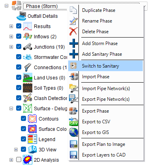This screenshot has width=153, height=166.
Task: Choose Rename Phase from the menu
Action: point(106,21)
